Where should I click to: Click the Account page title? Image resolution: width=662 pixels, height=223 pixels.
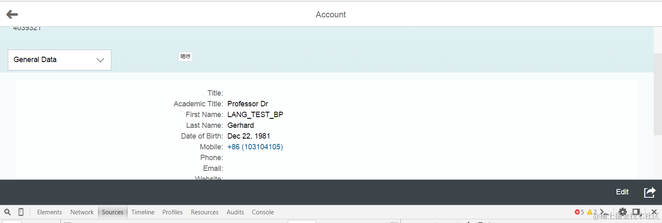[331, 14]
